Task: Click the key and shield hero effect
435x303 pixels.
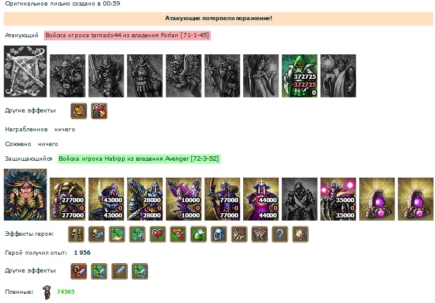Action: (x=137, y=235)
